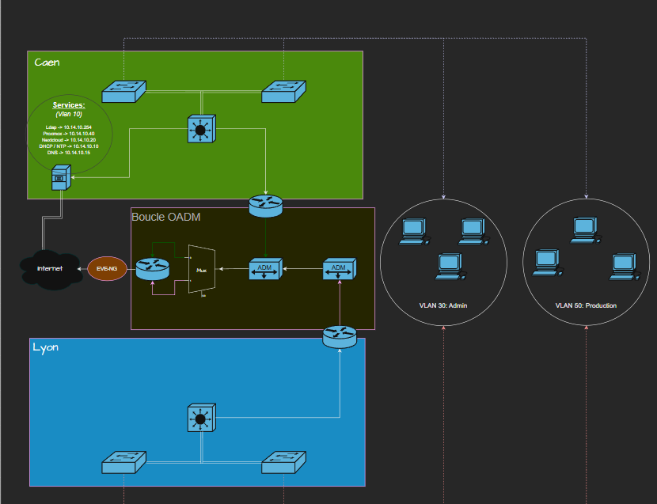The image size is (657, 504).
Task: Select the top PC in VLAN 50 Production
Action: point(585,229)
